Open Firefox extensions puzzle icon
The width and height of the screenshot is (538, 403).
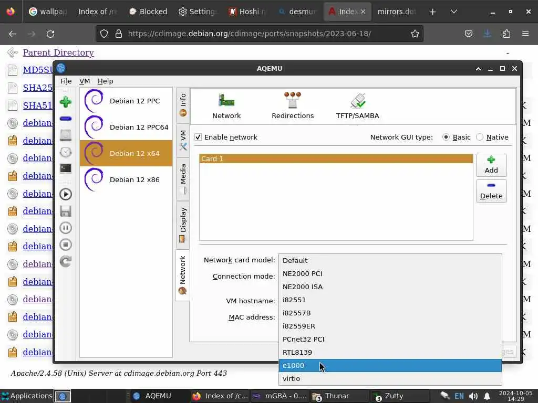point(506,34)
